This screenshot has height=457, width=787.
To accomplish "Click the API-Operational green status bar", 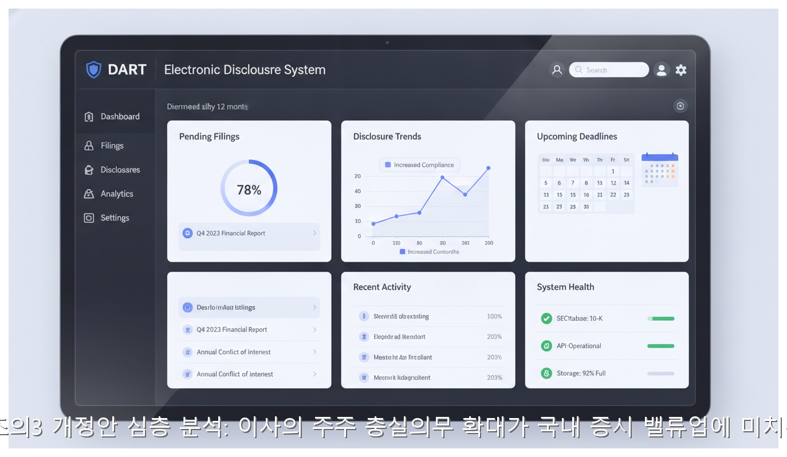I will [661, 346].
